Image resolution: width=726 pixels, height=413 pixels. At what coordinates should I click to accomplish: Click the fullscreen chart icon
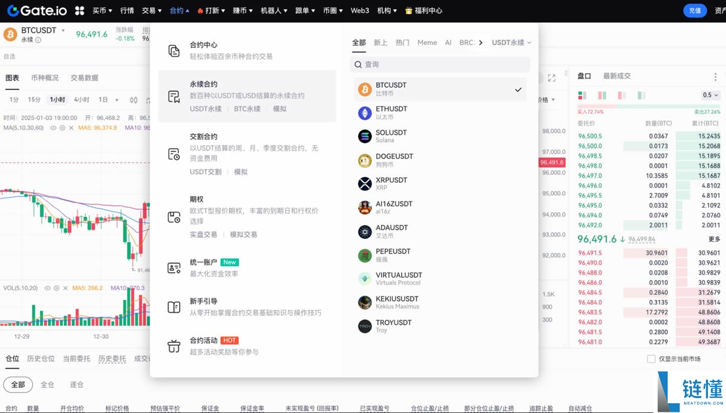tap(552, 78)
